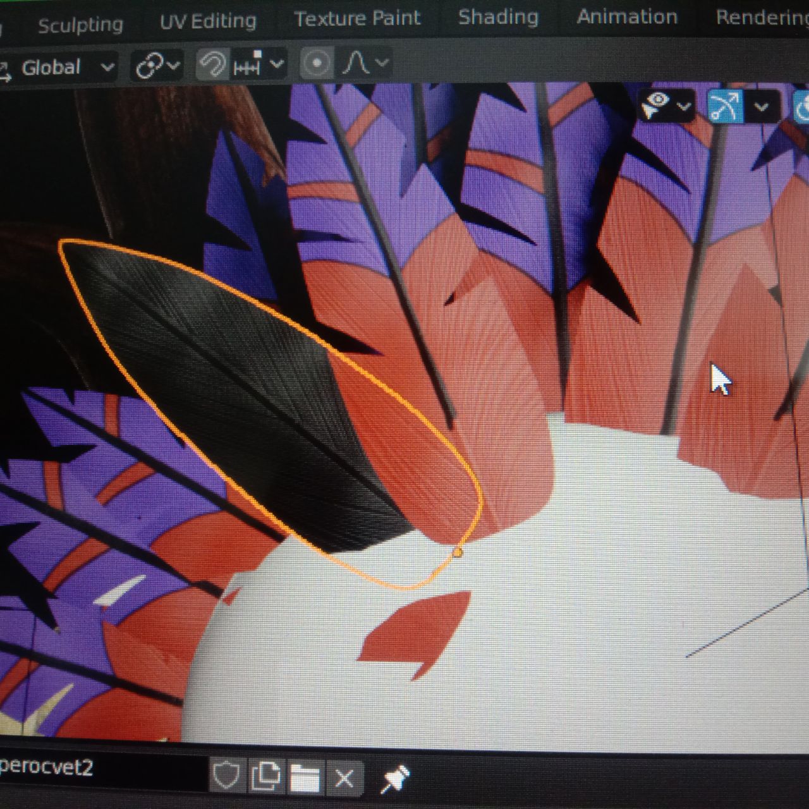The image size is (809, 809).
Task: Click the object types visibility eye icon
Action: 657,105
